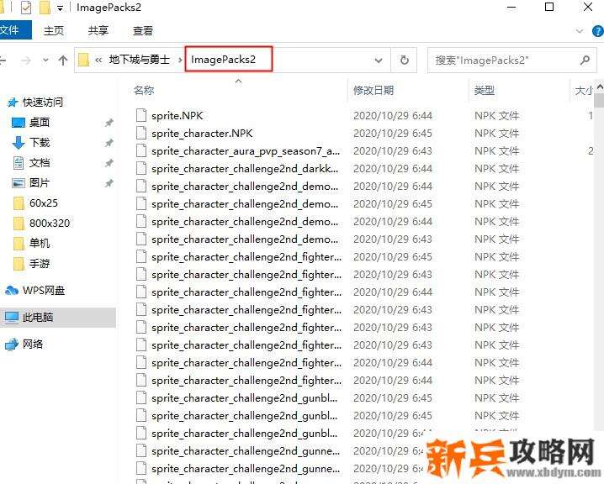Image resolution: width=604 pixels, height=484 pixels.
Task: Click the quick access toolbar new folder icon
Action: coord(45,7)
